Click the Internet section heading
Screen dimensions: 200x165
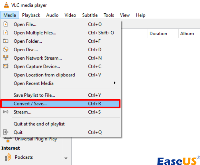11,148
